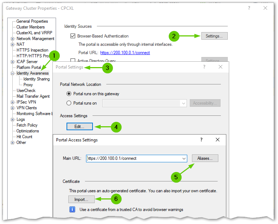Select VPN Clients label in the tree
Screen dimensions: 278x224
(27, 108)
